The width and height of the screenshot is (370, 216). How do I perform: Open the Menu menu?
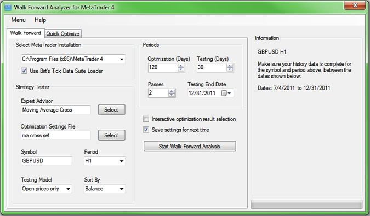[18, 20]
